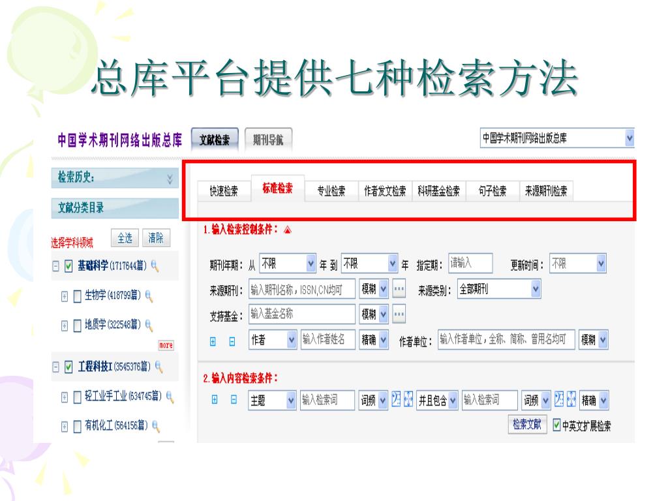Viewport: 668px width, 501px height.
Task: Open the 期刊年期 start year dropdown
Action: (x=311, y=264)
